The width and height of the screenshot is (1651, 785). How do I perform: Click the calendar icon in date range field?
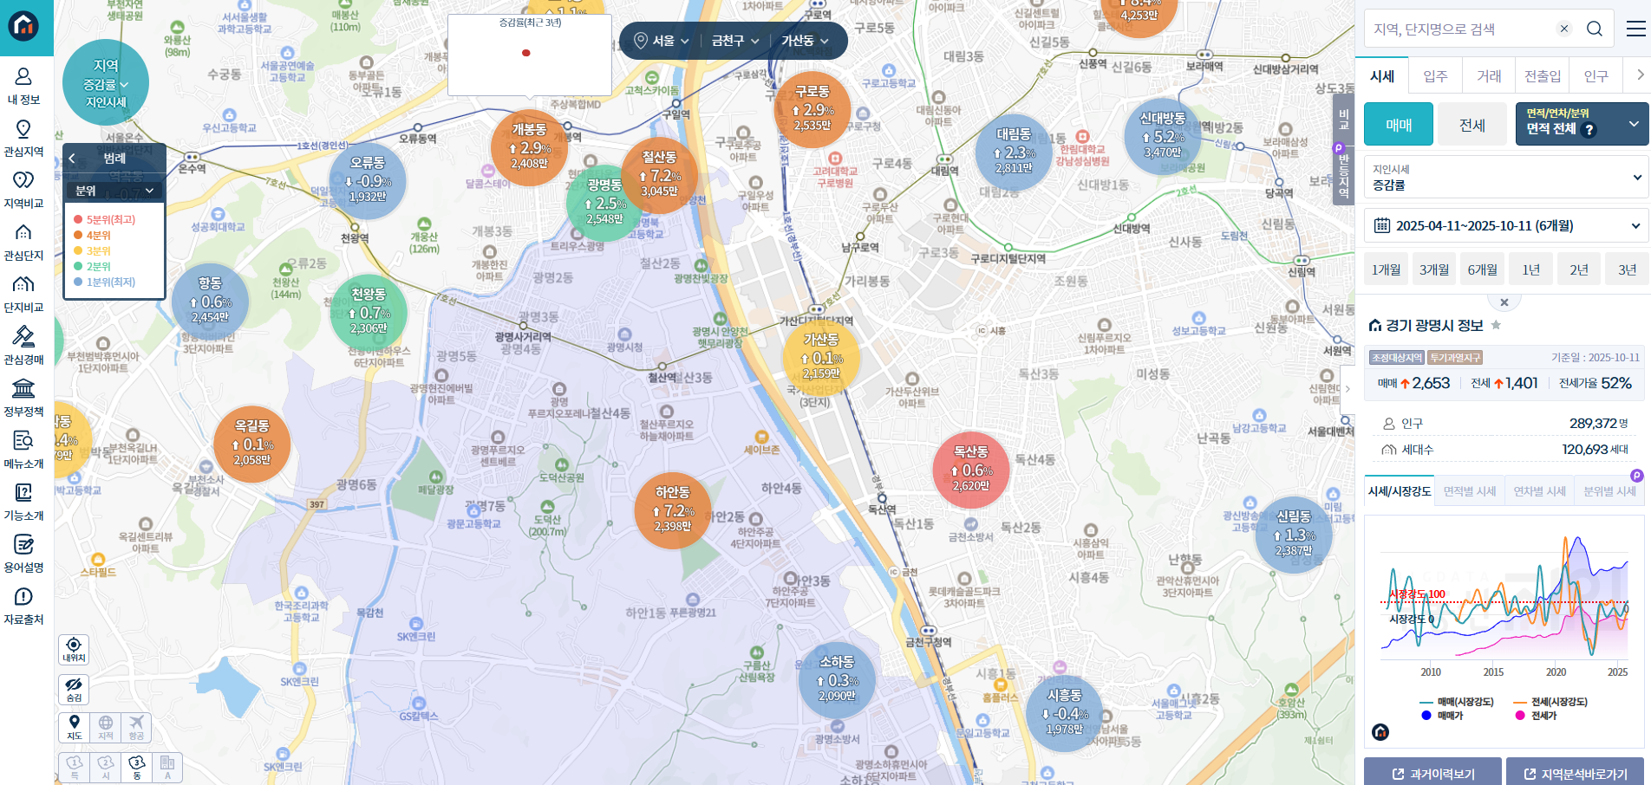click(x=1382, y=226)
